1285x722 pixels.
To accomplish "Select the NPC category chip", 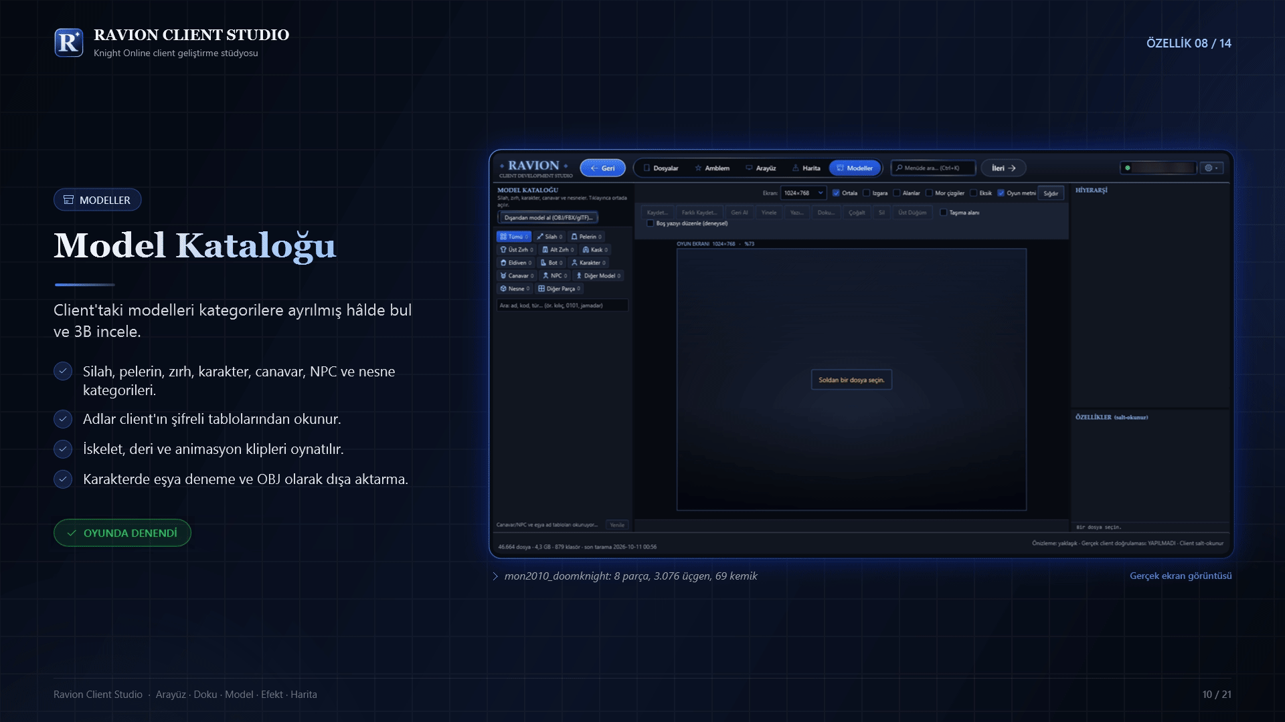I will 555,275.
